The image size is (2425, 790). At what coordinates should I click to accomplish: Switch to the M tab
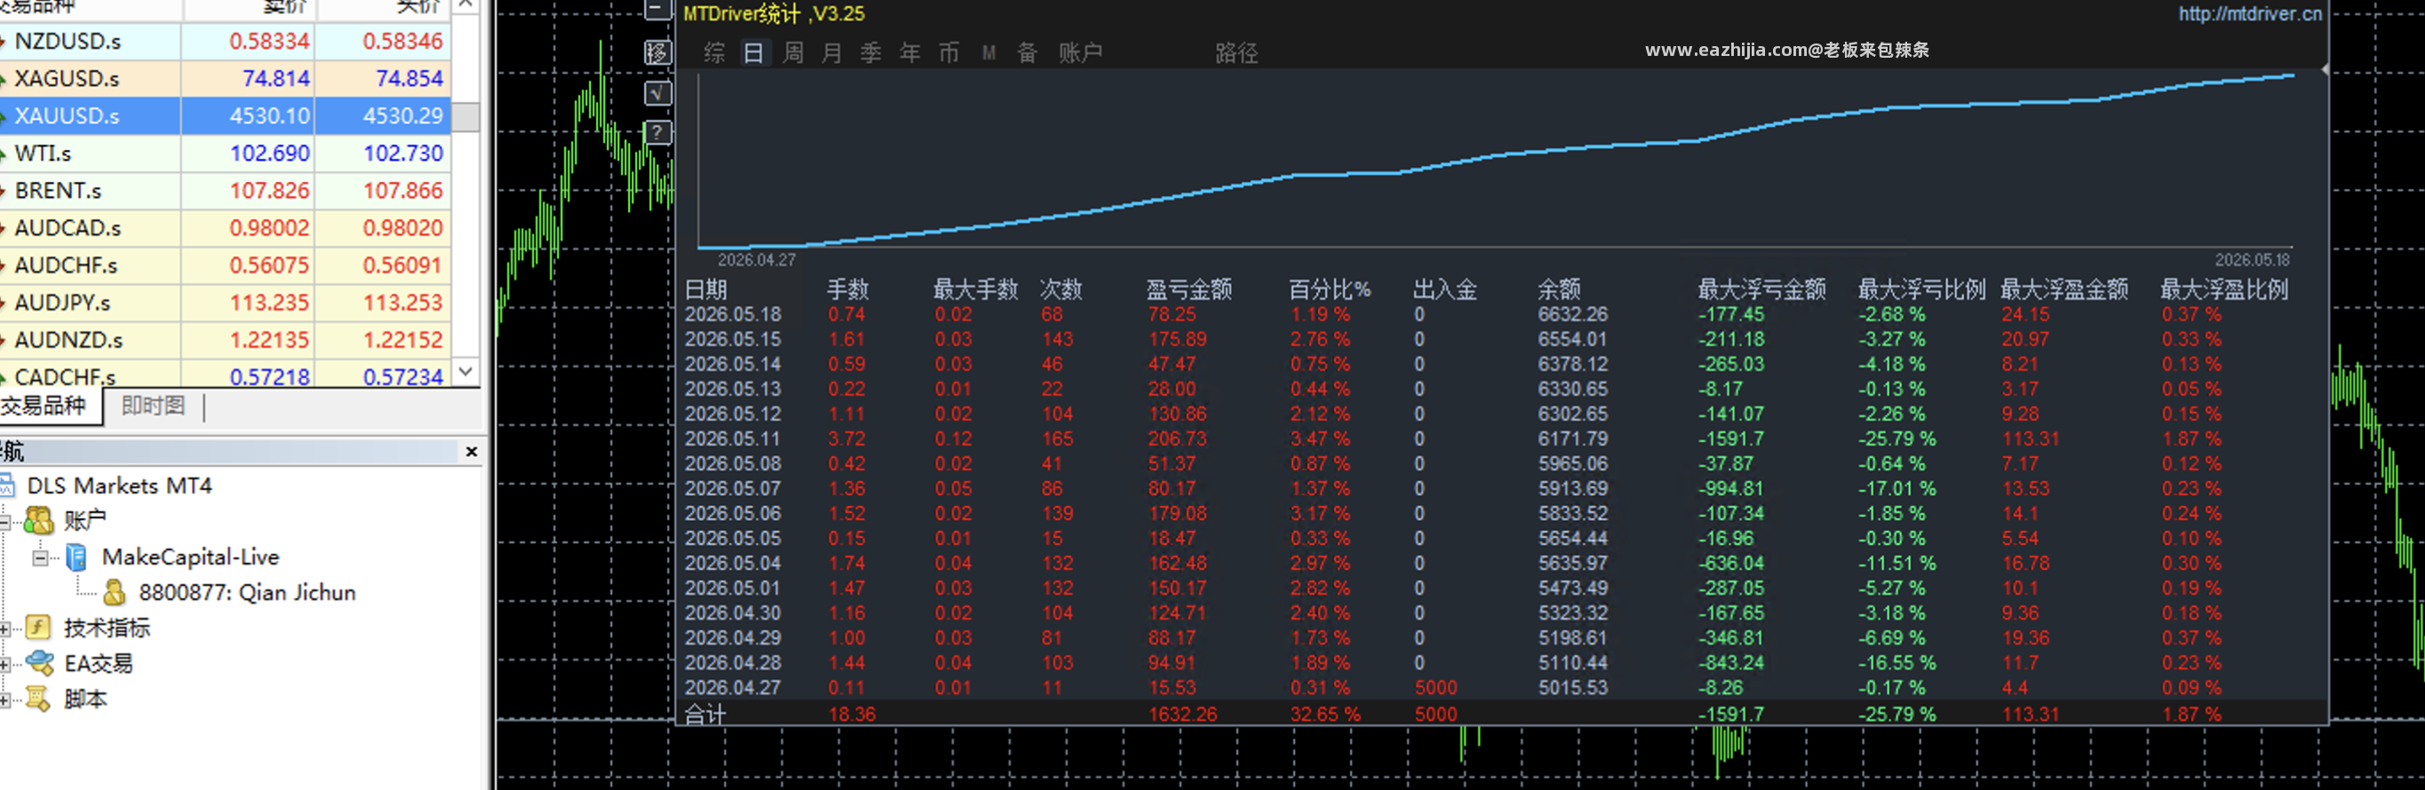point(989,52)
